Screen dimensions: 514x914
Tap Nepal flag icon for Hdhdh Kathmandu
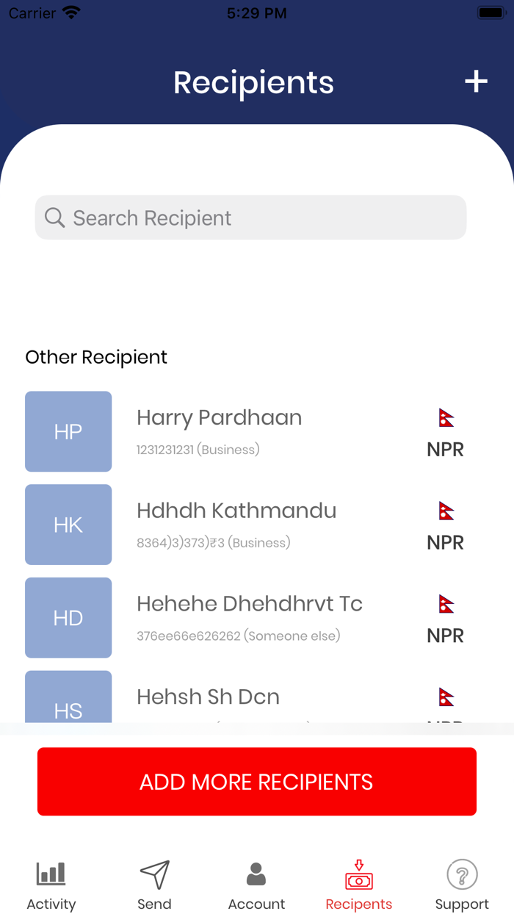pyautogui.click(x=446, y=511)
